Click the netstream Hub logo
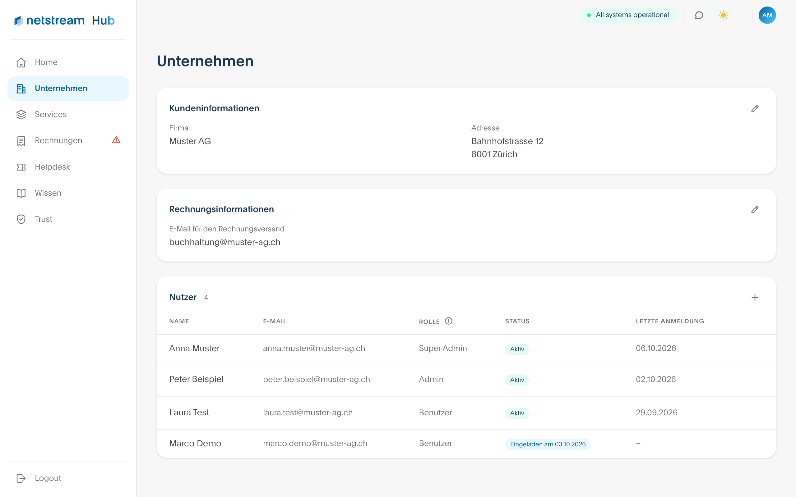Screen dimensions: 796x497 64,21
